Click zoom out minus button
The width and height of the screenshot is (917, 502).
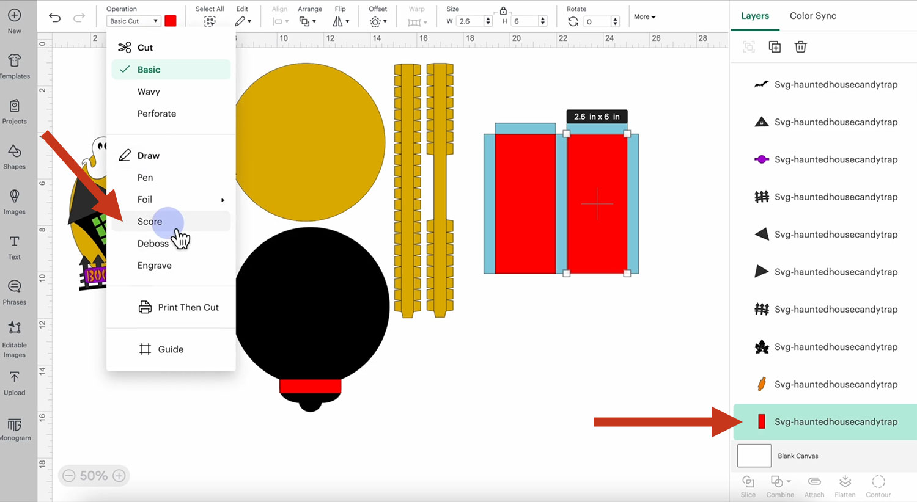point(69,476)
